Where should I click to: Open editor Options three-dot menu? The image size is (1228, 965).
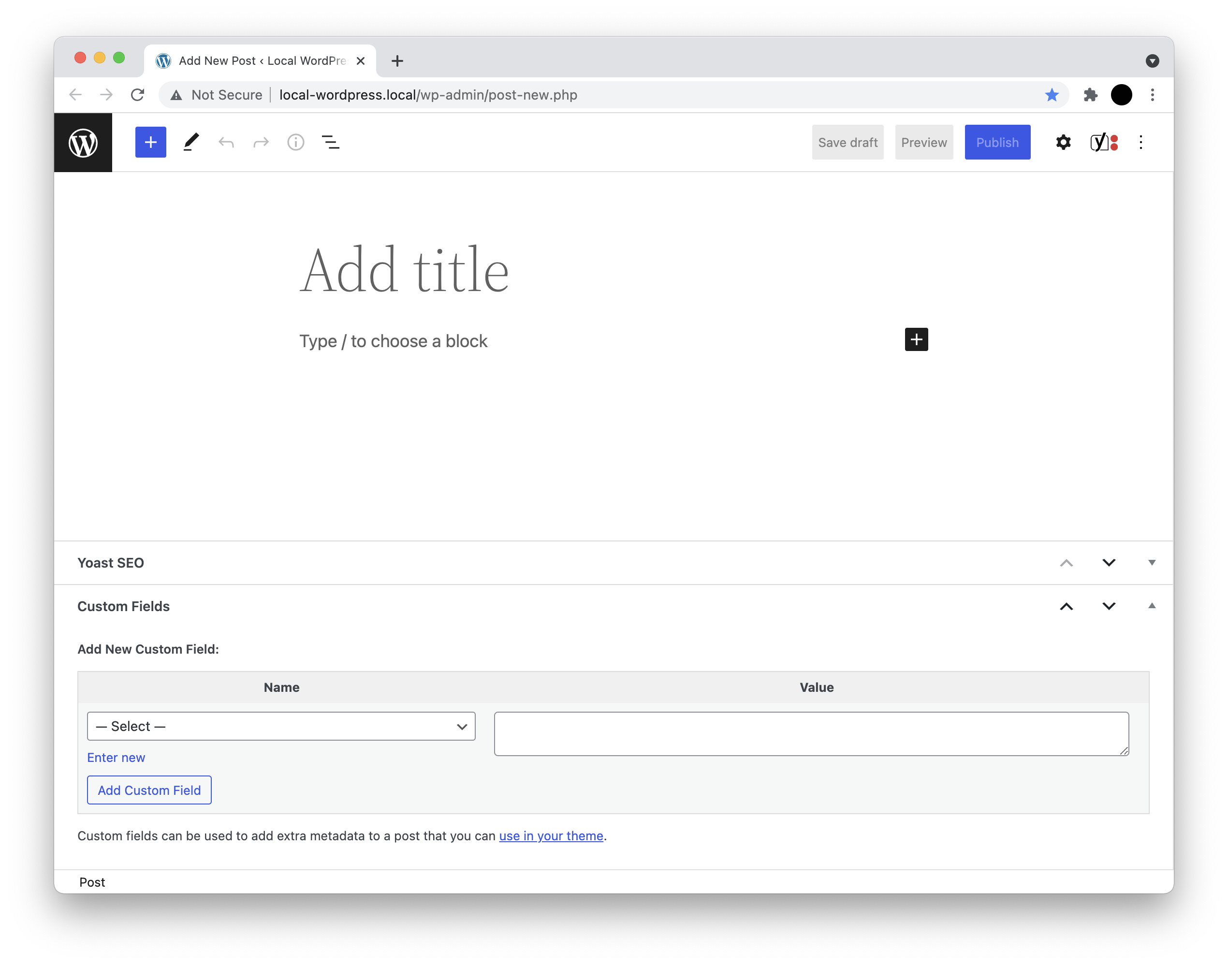[x=1140, y=142]
